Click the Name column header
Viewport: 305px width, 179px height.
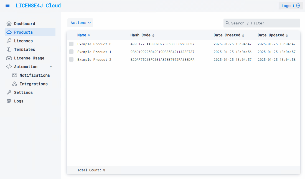click(x=82, y=35)
